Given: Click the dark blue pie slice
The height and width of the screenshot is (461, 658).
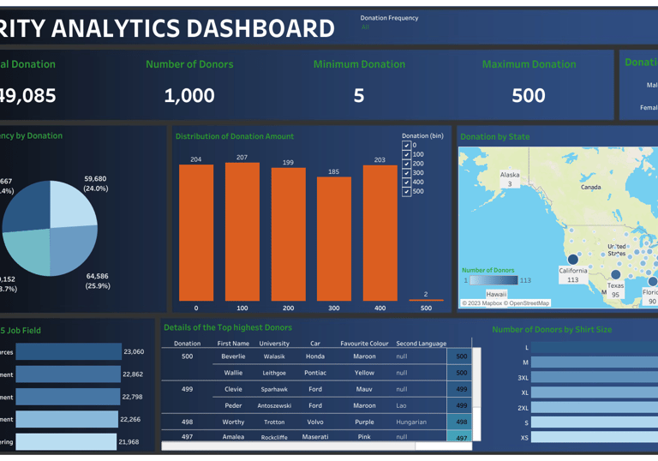Looking at the screenshot, I should (x=29, y=207).
